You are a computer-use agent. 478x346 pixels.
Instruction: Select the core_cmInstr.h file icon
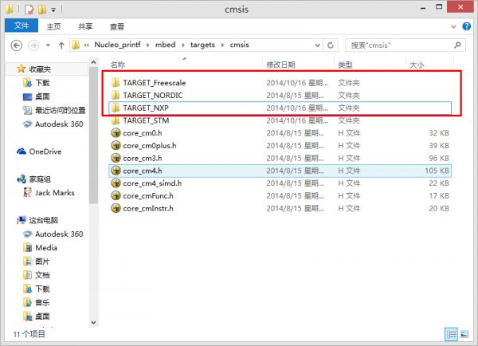(116, 208)
